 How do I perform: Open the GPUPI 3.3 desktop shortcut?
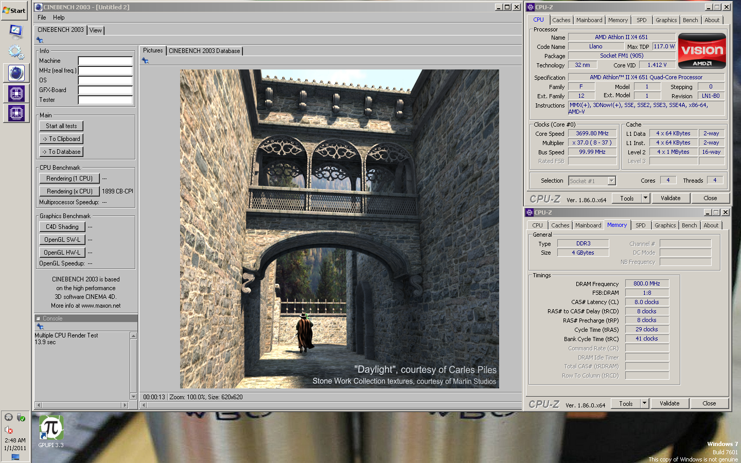51,432
